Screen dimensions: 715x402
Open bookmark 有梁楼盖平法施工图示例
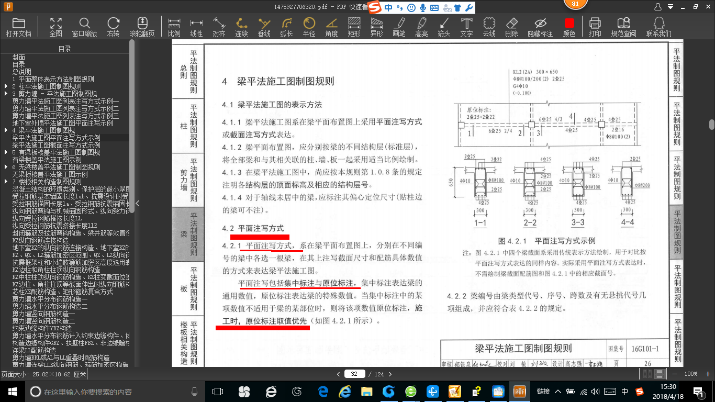tap(47, 160)
